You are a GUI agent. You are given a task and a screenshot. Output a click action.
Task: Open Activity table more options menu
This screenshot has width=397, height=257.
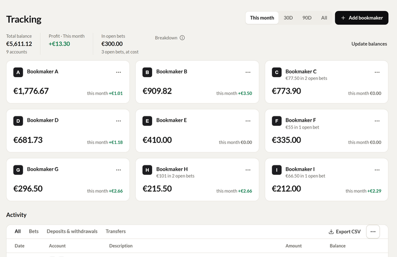pos(373,232)
